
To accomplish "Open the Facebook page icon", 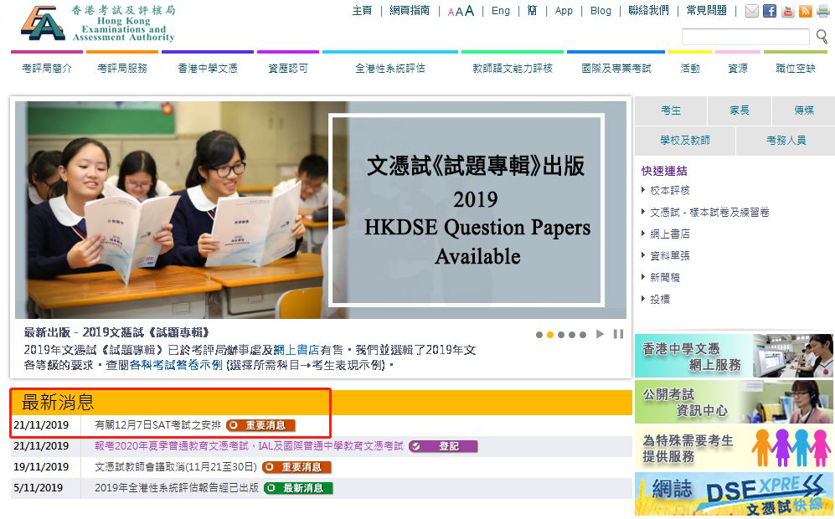I will [770, 11].
